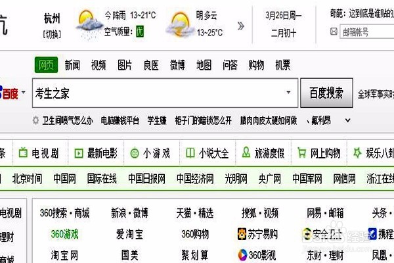Screen dimensions: 394x263
Task: Click the mail envelope icon
Action: 334,32
